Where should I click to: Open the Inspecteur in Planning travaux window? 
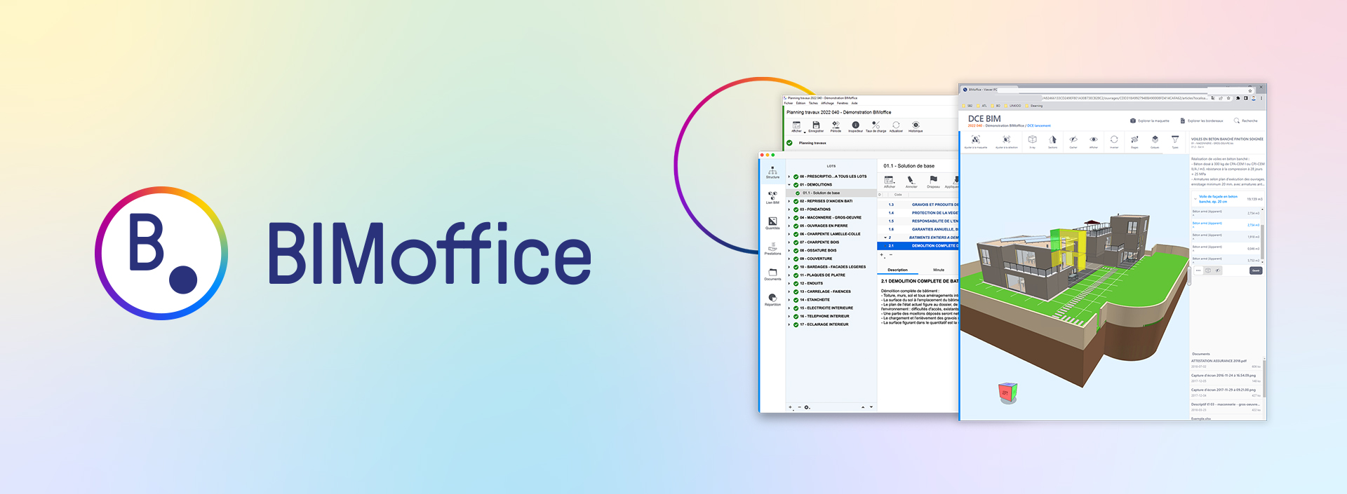[x=855, y=127]
